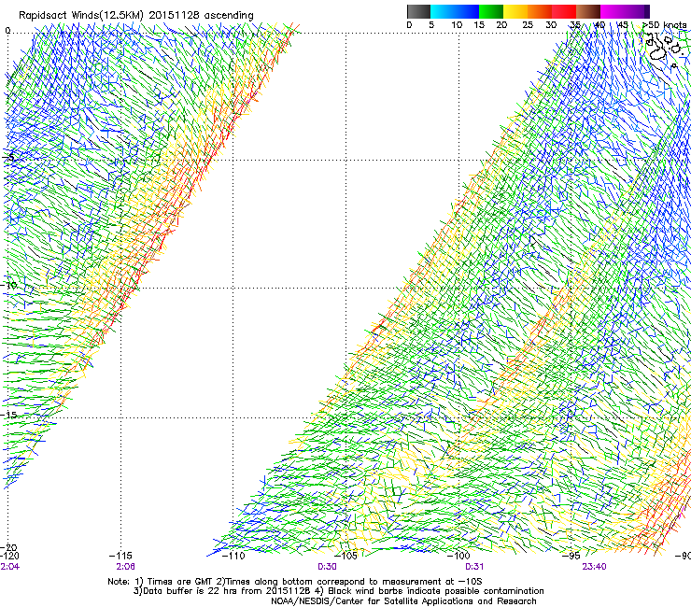Image resolution: width=691 pixels, height=607 pixels.
Task: Click the '25' label under the color bar
Action: [528, 25]
